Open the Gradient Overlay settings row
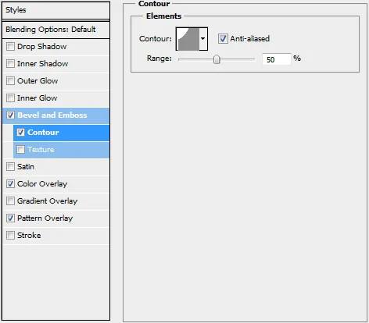 point(56,201)
